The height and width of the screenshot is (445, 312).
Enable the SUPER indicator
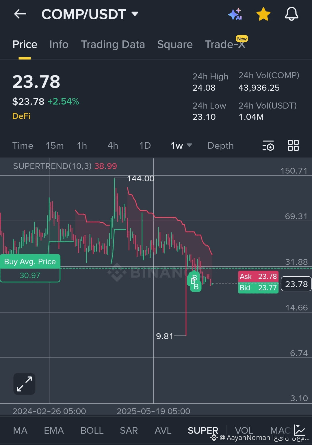coord(203,431)
